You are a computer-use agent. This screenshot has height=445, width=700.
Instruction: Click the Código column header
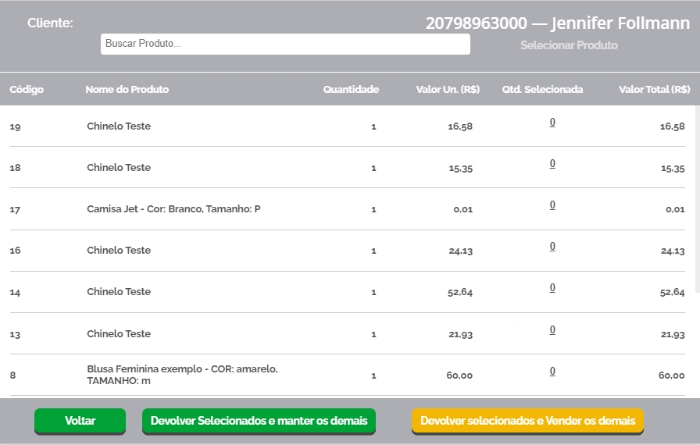pyautogui.click(x=27, y=90)
